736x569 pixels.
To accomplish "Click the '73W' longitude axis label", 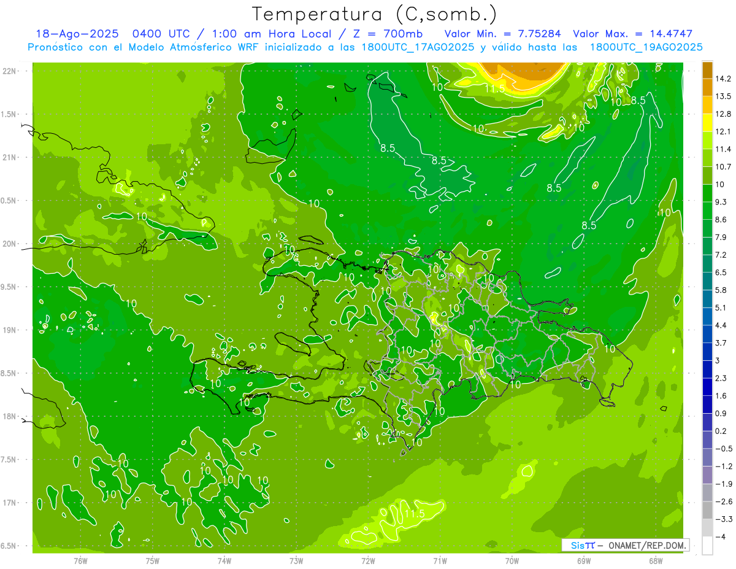I will coord(296,560).
